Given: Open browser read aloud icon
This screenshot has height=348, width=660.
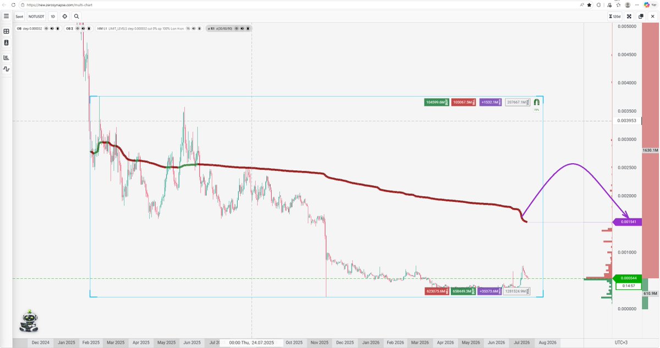Looking at the screenshot, I should coord(582,5).
